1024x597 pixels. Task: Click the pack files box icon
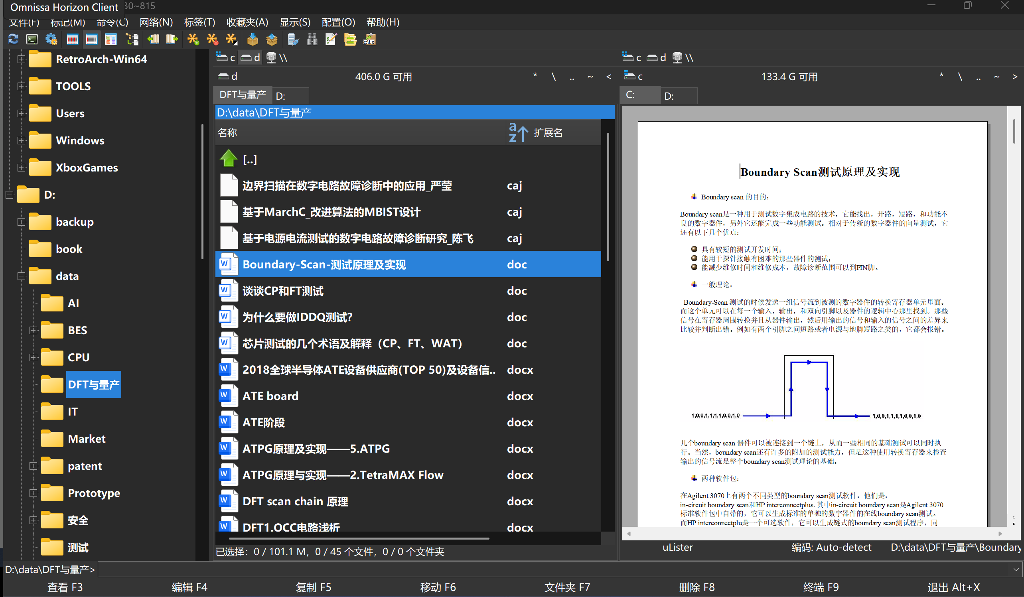[253, 39]
